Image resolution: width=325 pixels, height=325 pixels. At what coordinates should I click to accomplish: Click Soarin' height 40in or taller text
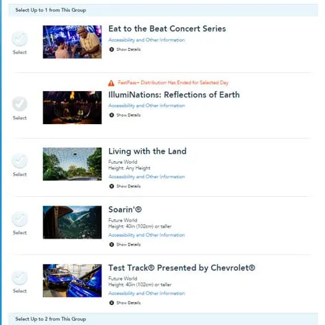(140, 226)
